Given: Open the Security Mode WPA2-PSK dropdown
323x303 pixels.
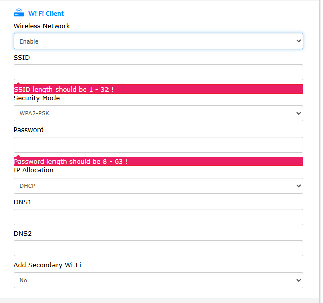Looking at the screenshot, I should tap(158, 113).
